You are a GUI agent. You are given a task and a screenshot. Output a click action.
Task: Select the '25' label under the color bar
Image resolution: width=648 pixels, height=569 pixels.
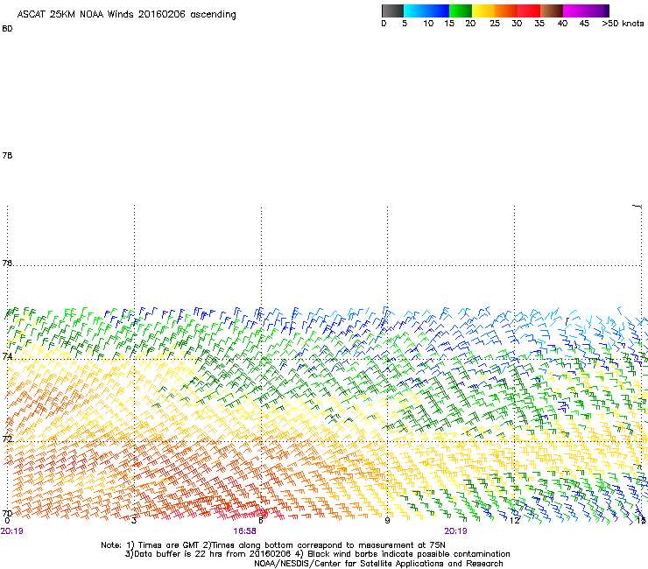(495, 24)
